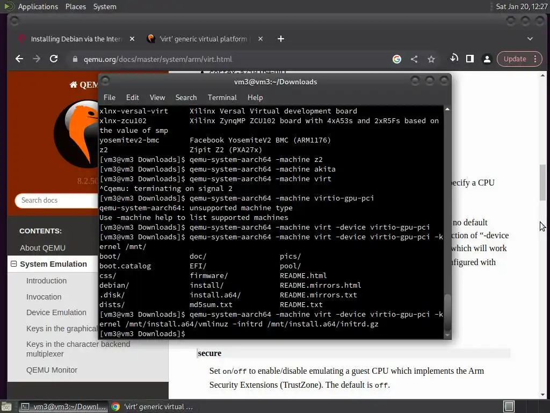550x413 pixels.
Task: Share this page via share icon
Action: [414, 59]
